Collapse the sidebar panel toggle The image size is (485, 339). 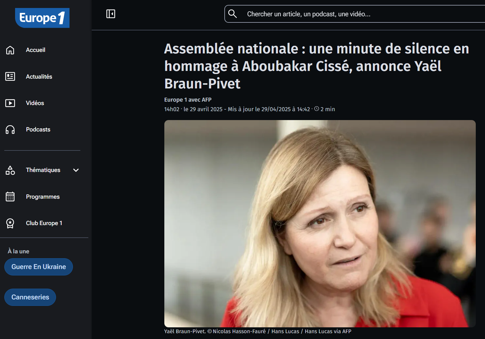111,14
